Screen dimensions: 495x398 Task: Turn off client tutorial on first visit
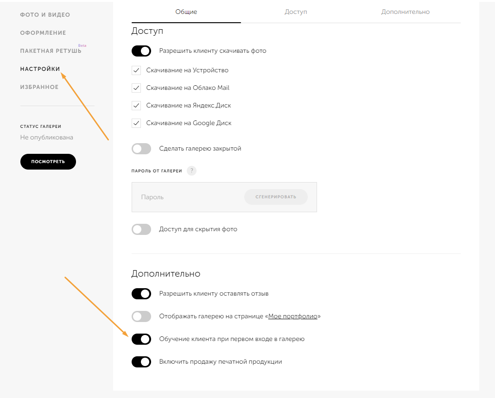(141, 339)
